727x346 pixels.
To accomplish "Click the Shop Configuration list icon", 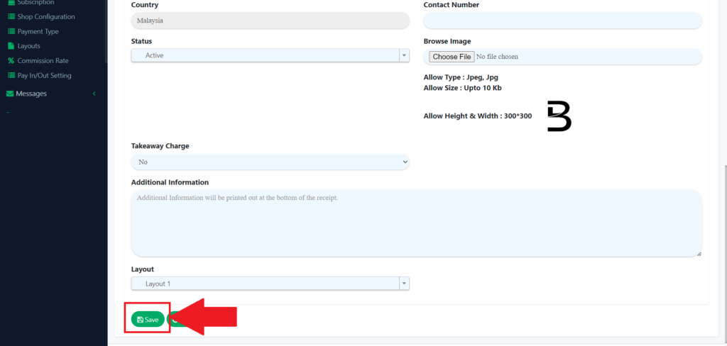I will (11, 17).
